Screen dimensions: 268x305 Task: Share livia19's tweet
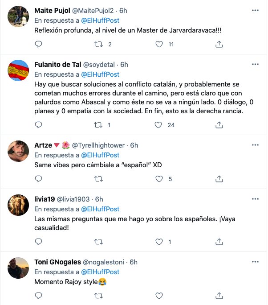pyautogui.click(x=219, y=242)
